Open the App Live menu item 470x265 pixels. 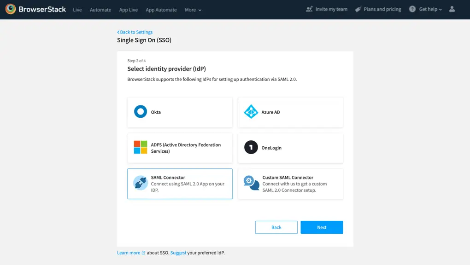pyautogui.click(x=128, y=10)
